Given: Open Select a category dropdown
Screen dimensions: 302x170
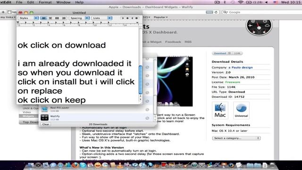Looking at the screenshot, I should (x=236, y=138).
